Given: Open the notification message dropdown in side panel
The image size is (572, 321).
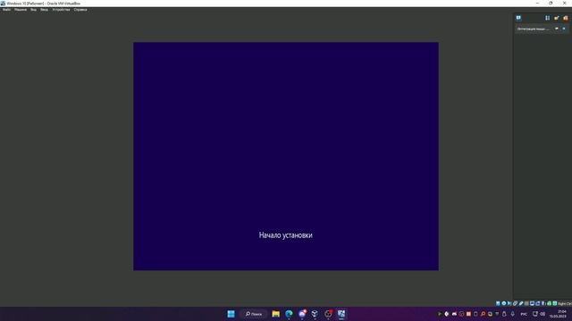Looking at the screenshot, I should pos(557,29).
